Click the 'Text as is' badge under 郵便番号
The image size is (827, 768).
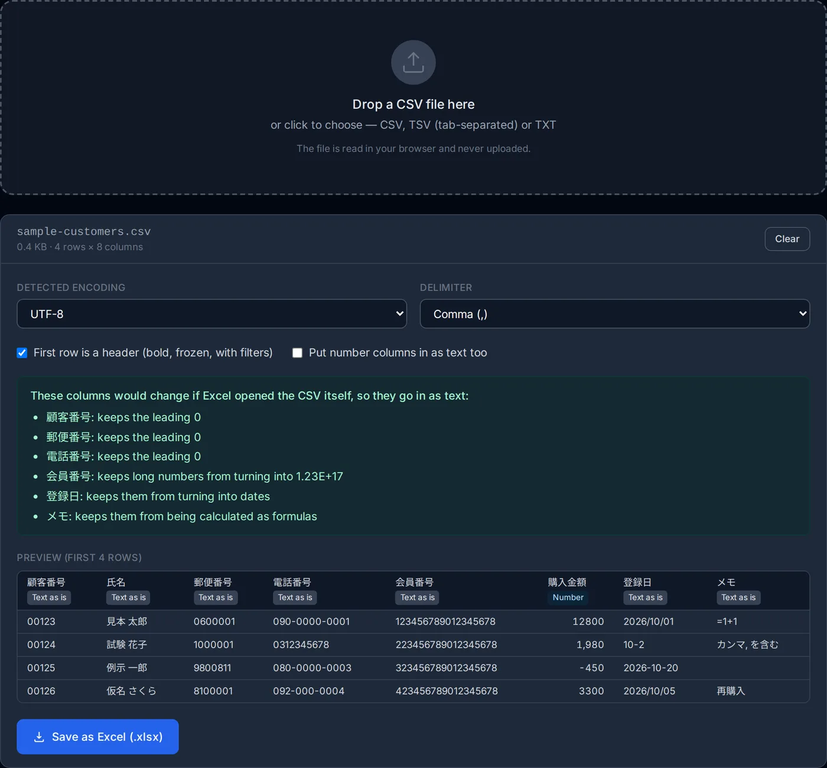[x=216, y=598]
